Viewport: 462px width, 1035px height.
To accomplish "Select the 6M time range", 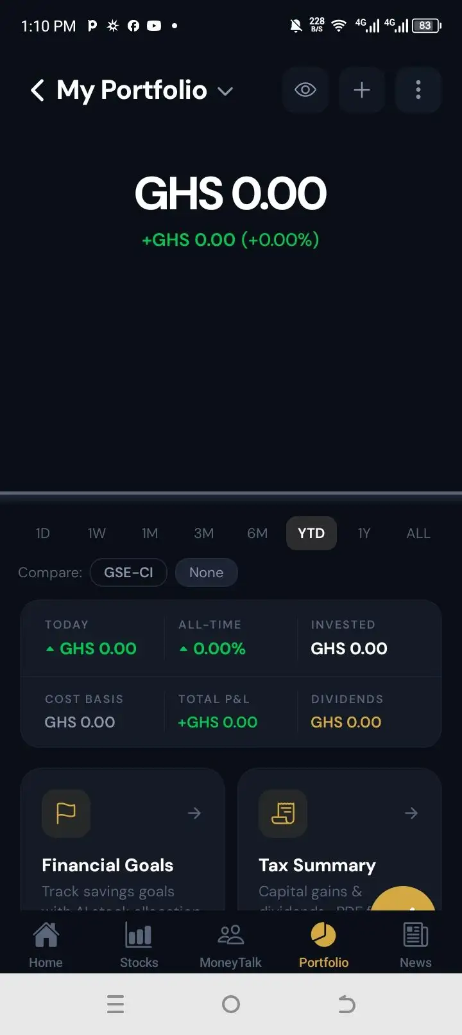I will (257, 534).
